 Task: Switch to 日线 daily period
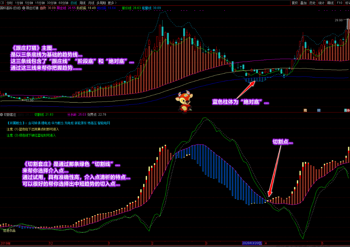[74, 3]
